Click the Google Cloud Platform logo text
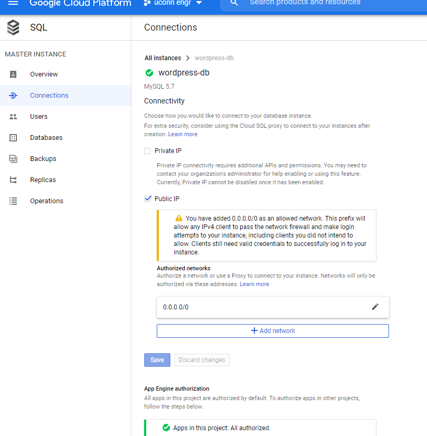The height and width of the screenshot is (436, 427). click(80, 3)
